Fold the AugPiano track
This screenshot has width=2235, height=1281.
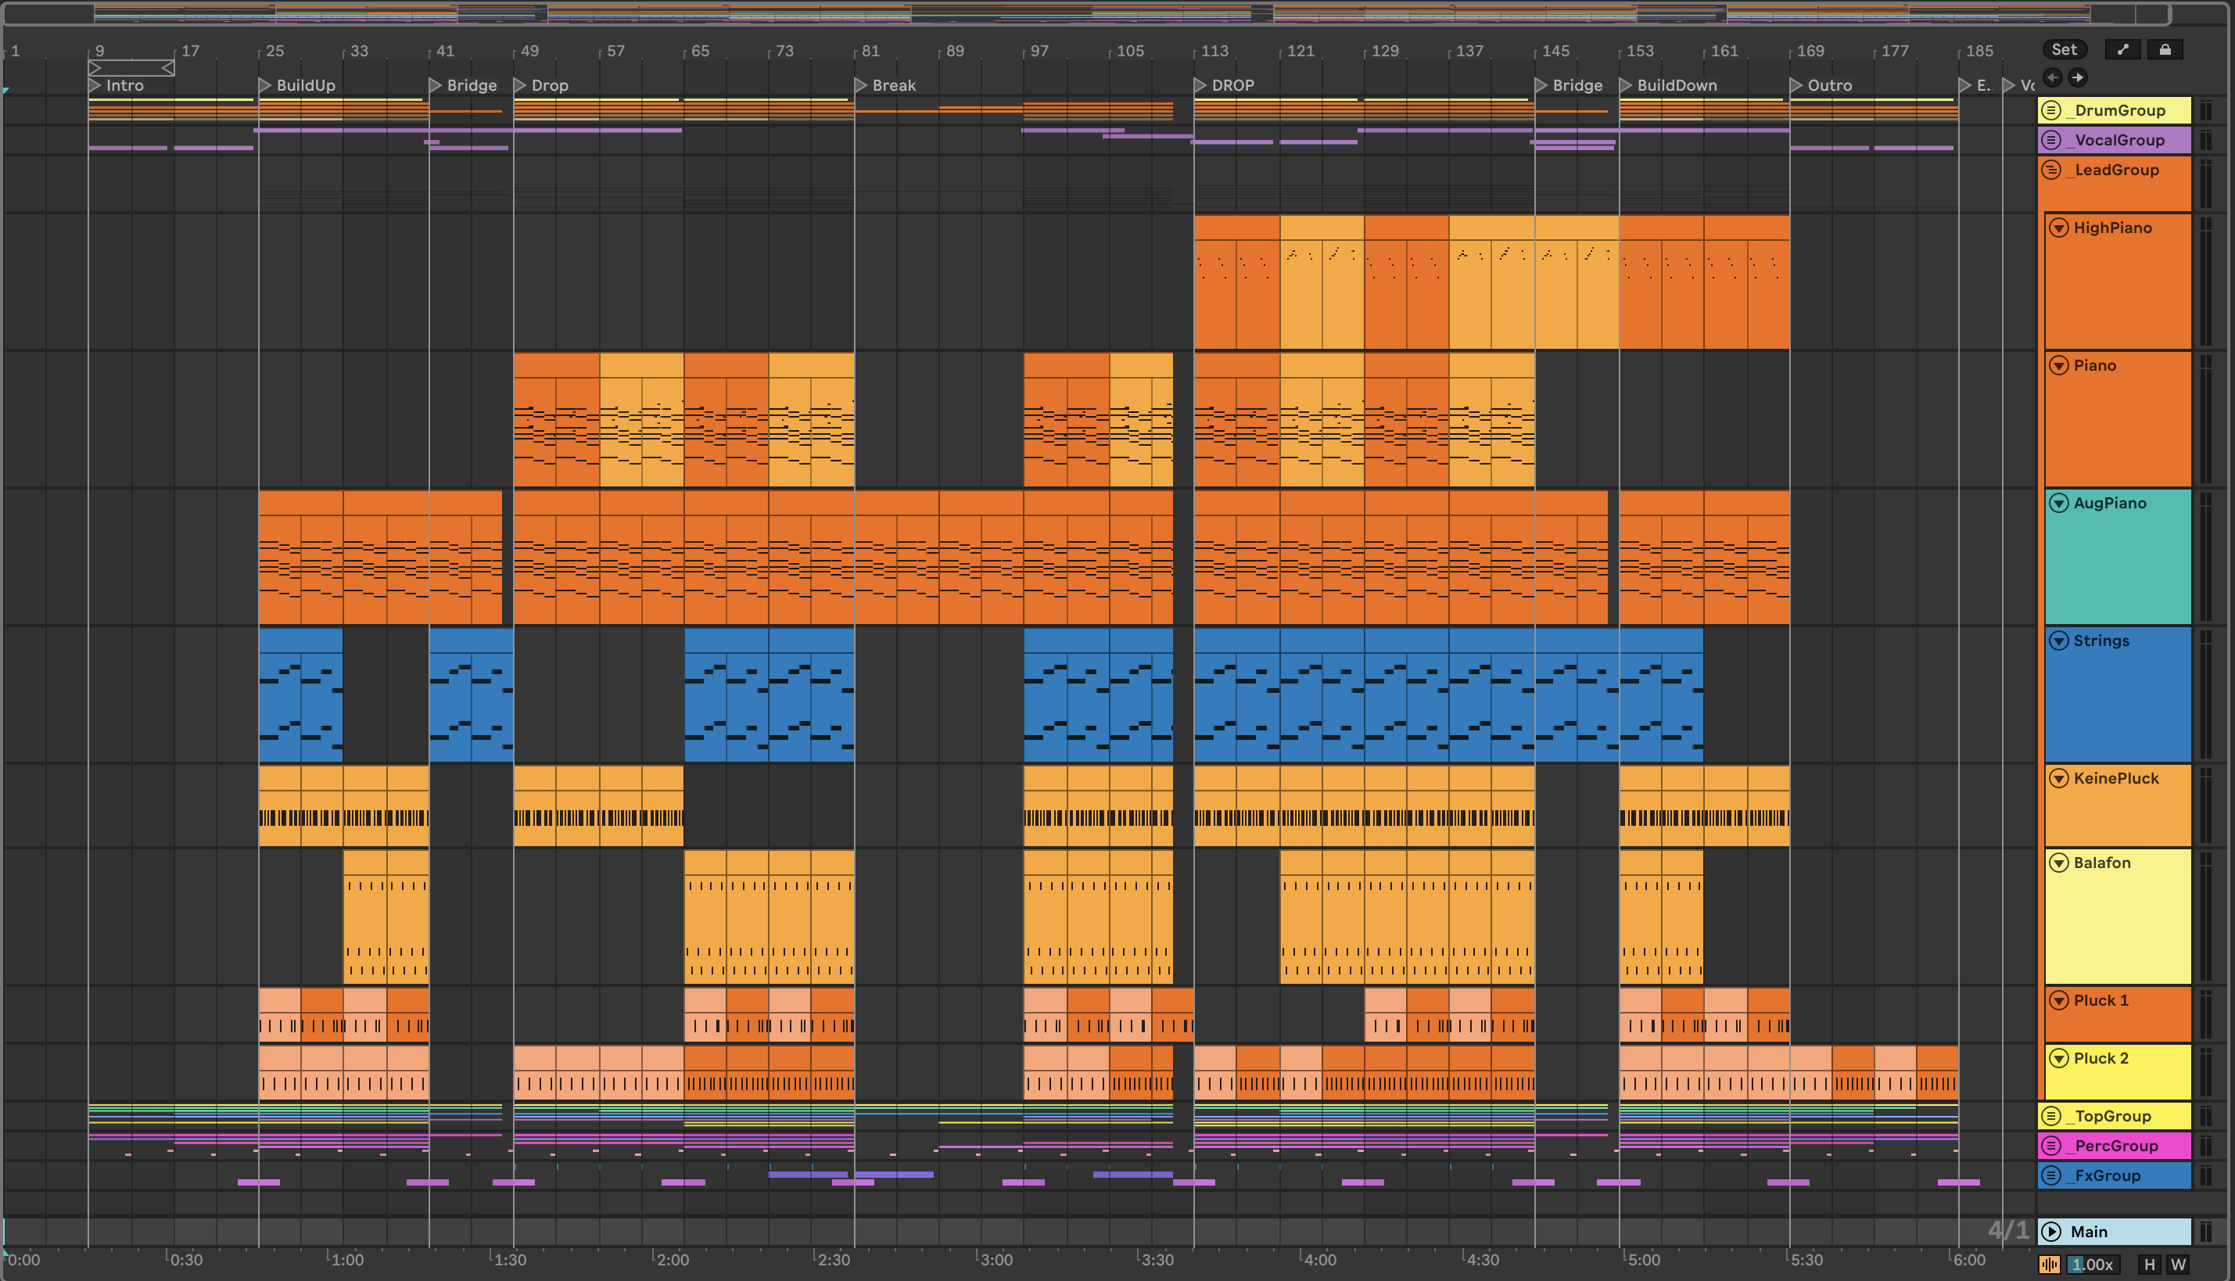pyautogui.click(x=2059, y=504)
